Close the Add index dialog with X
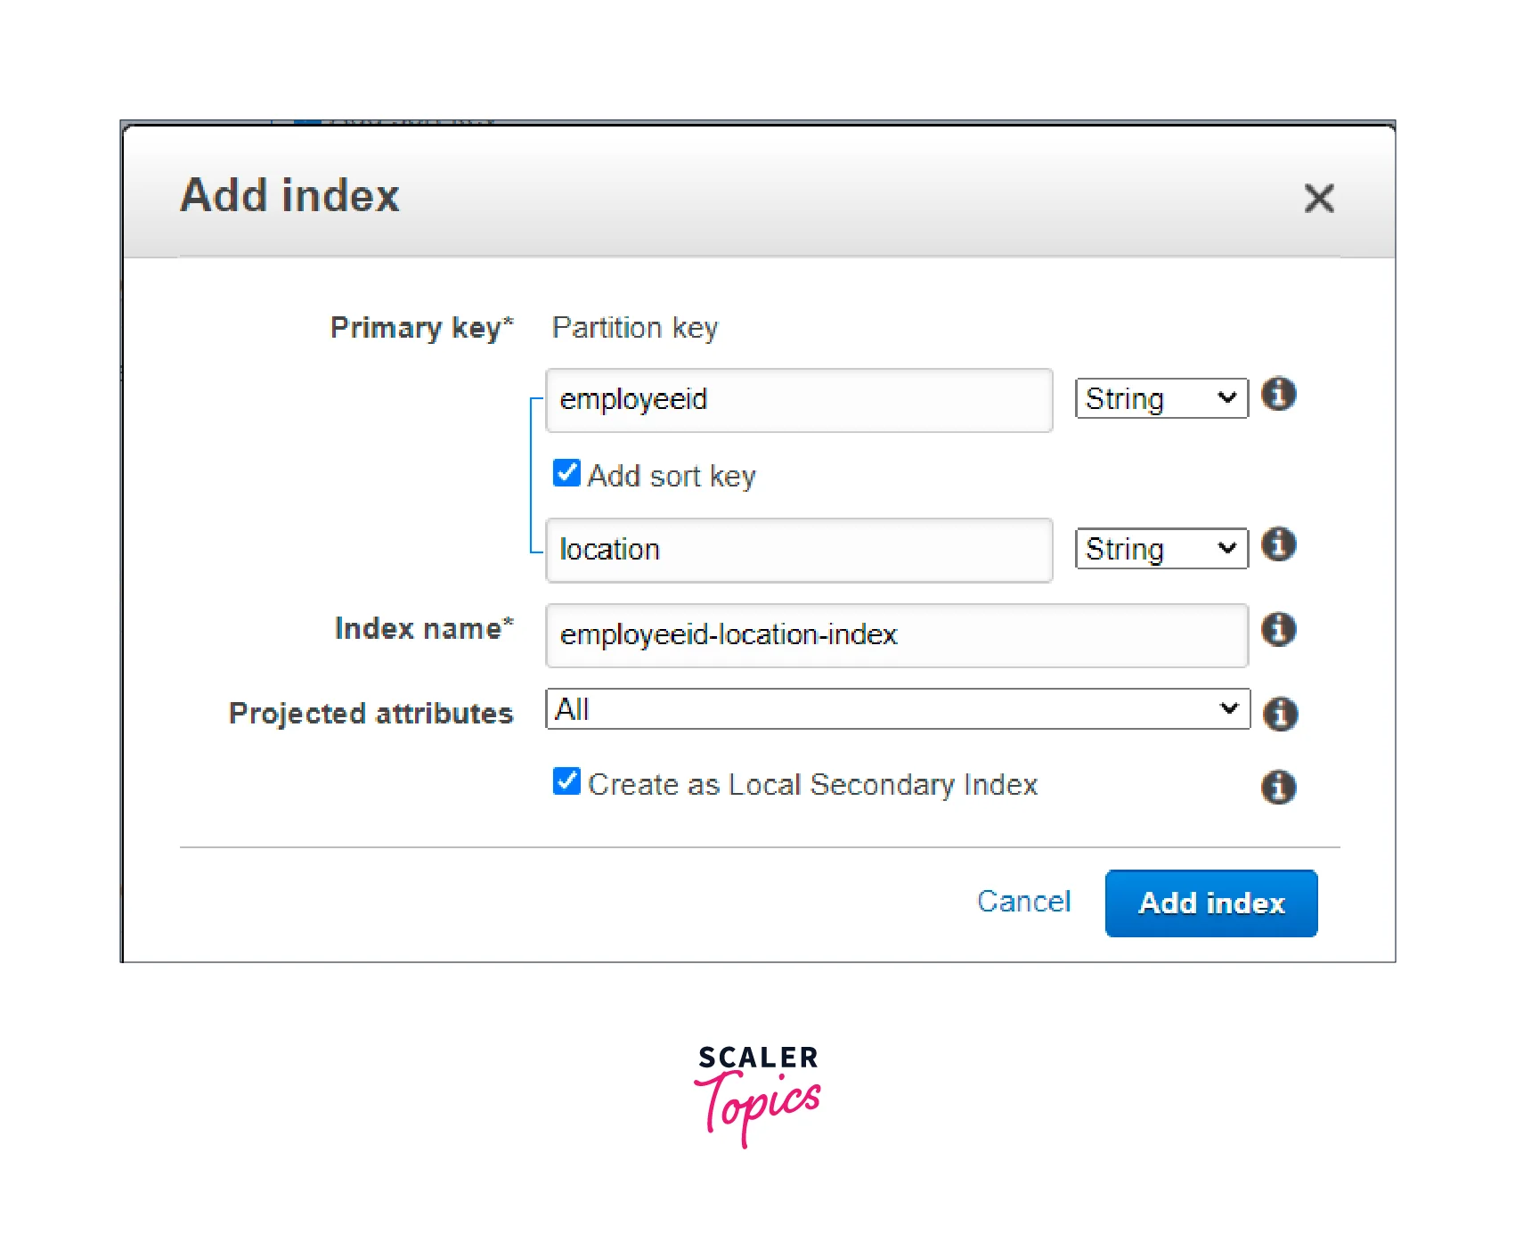Viewport: 1515px width, 1234px height. pos(1318,198)
